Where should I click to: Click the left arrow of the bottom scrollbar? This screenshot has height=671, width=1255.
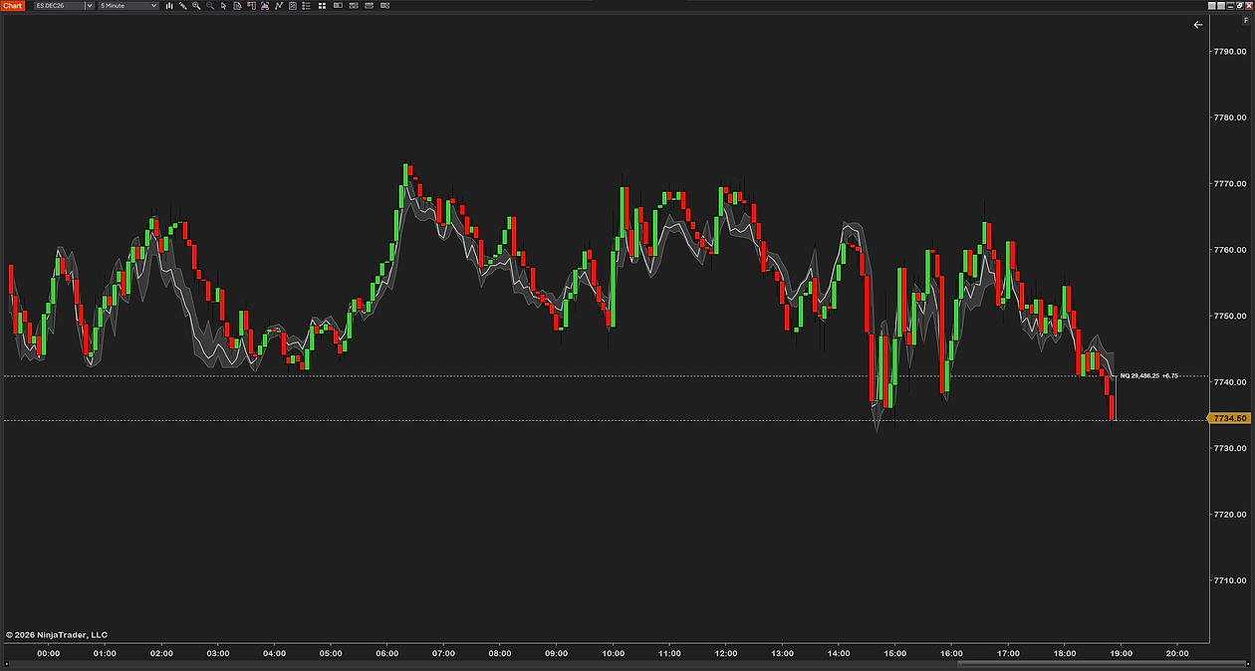(x=6, y=664)
